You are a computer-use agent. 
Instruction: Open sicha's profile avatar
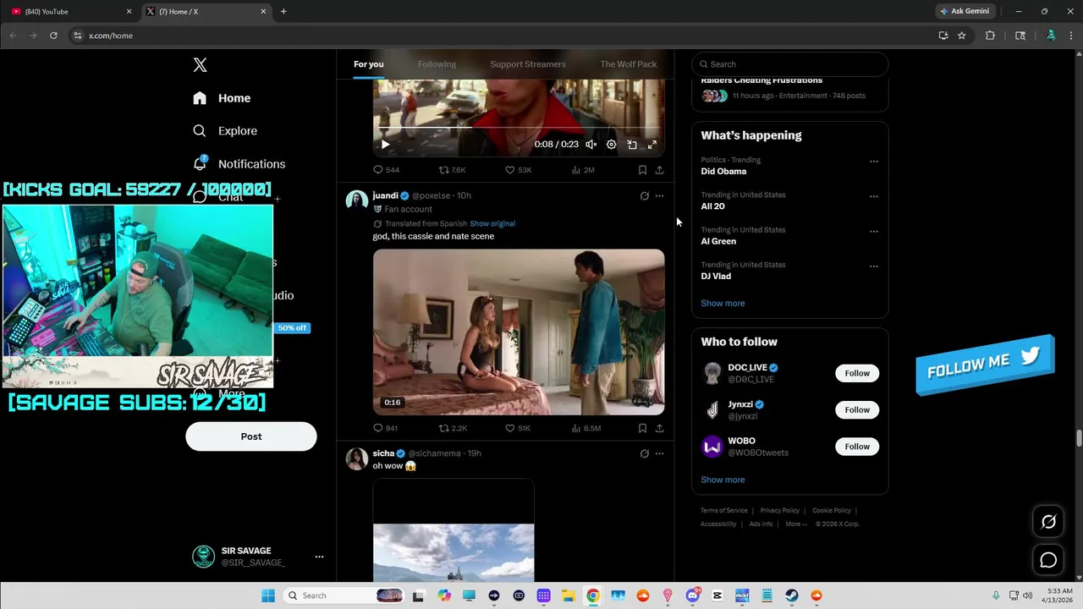pyautogui.click(x=356, y=458)
